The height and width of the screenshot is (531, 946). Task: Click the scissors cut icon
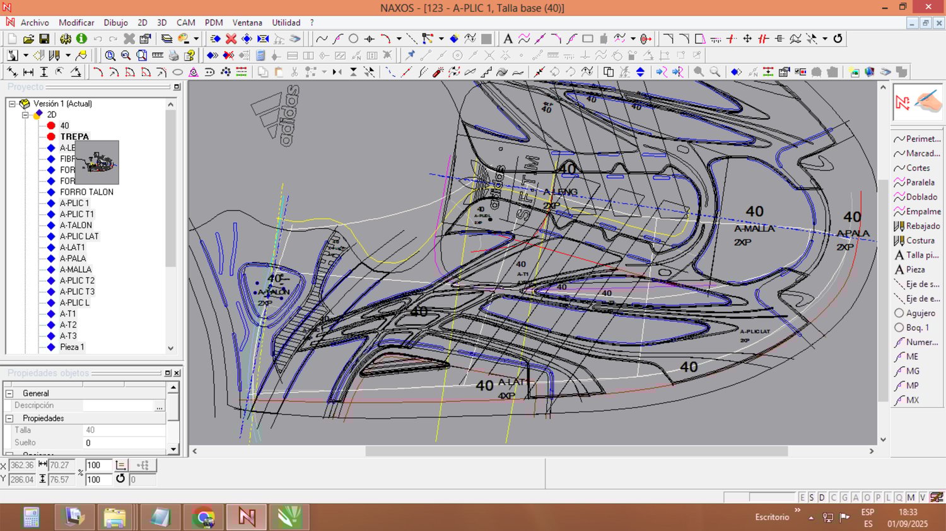(x=295, y=72)
